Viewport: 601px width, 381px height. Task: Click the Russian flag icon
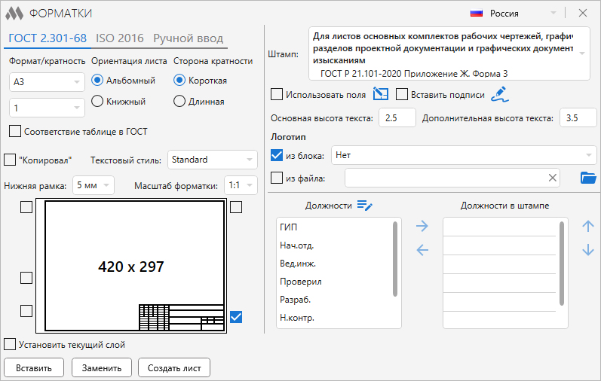pos(477,14)
